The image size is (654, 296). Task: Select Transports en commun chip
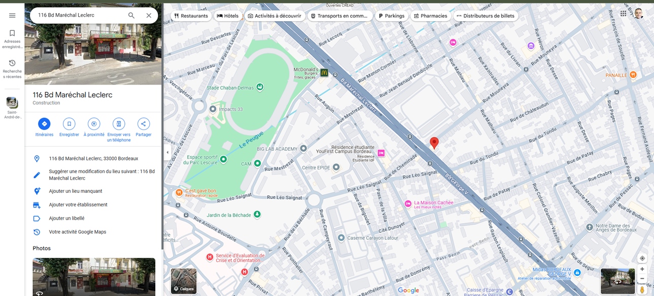(339, 16)
